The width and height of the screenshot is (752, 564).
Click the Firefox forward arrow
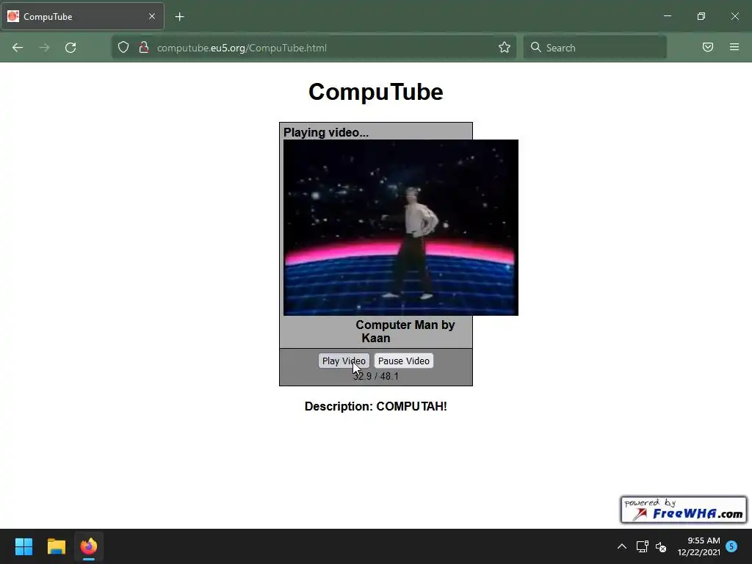pos(44,48)
